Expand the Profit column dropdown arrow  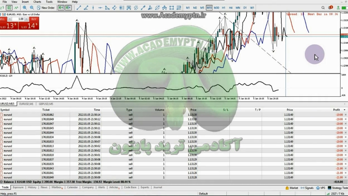tap(344, 110)
